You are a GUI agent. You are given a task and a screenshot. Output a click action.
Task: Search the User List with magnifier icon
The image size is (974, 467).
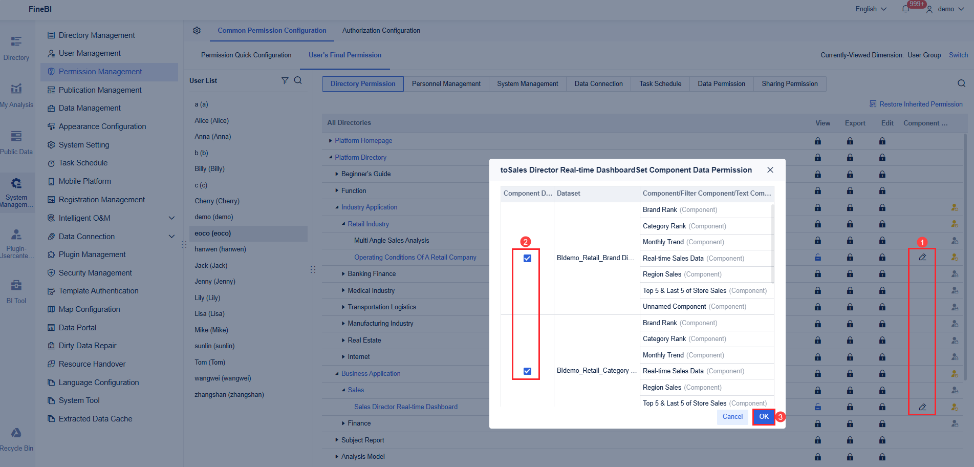[298, 80]
